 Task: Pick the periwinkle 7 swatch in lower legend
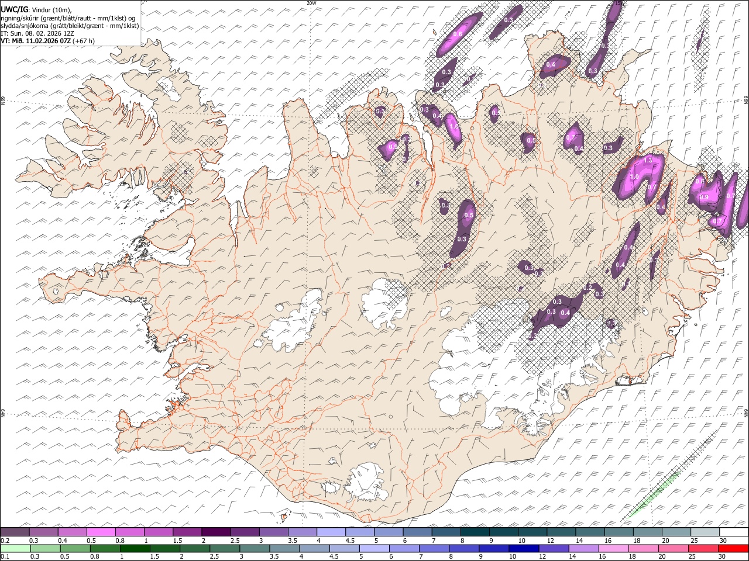click(434, 548)
